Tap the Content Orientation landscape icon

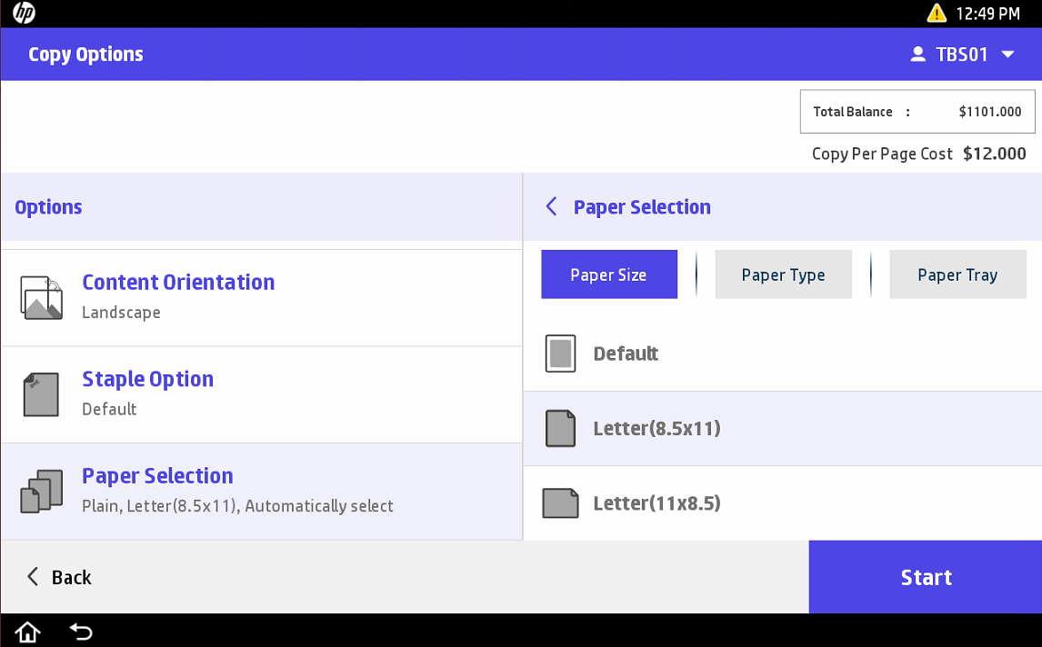pyautogui.click(x=41, y=298)
